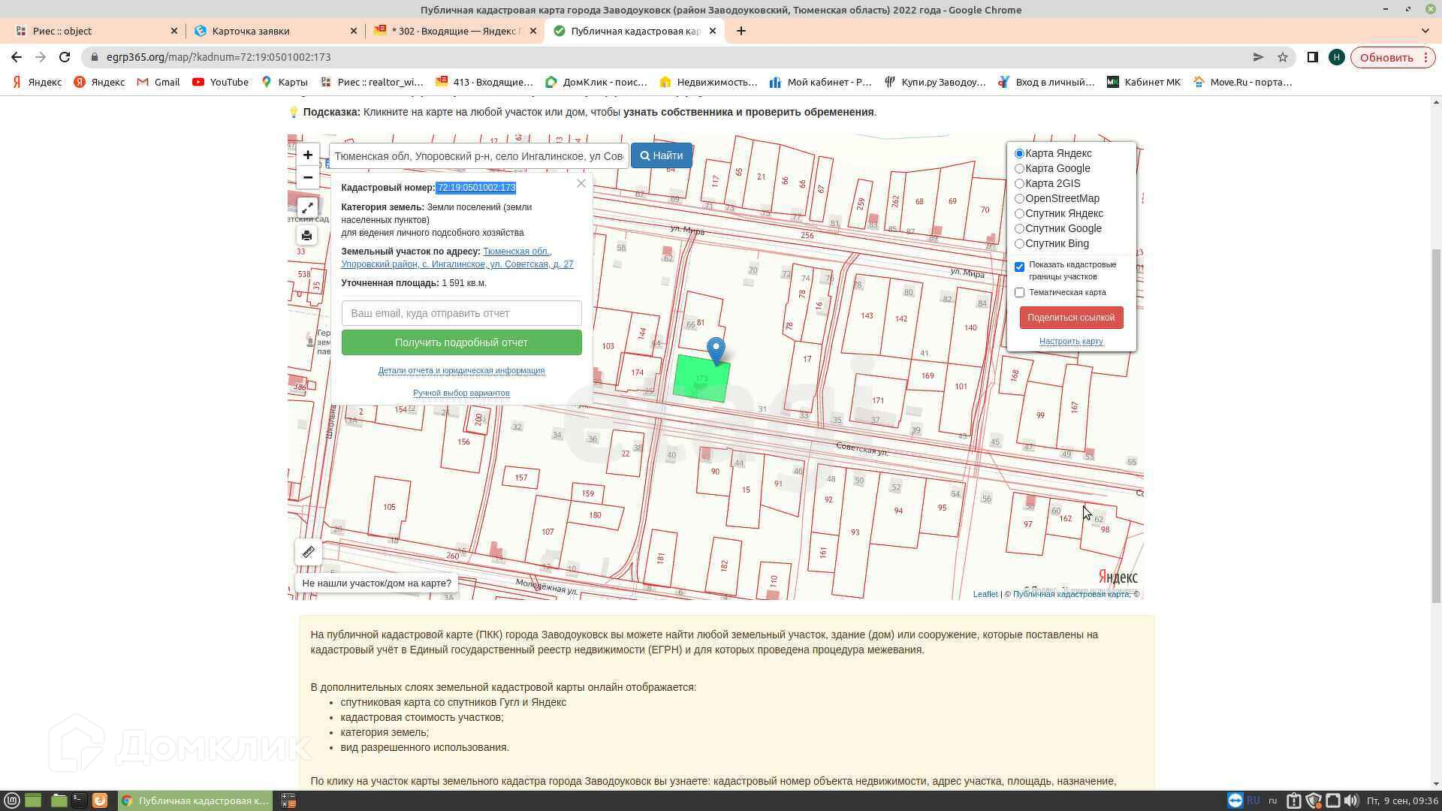This screenshot has width=1442, height=811.
Task: Click the Не нашли участок/дом на карте button
Action: (376, 583)
